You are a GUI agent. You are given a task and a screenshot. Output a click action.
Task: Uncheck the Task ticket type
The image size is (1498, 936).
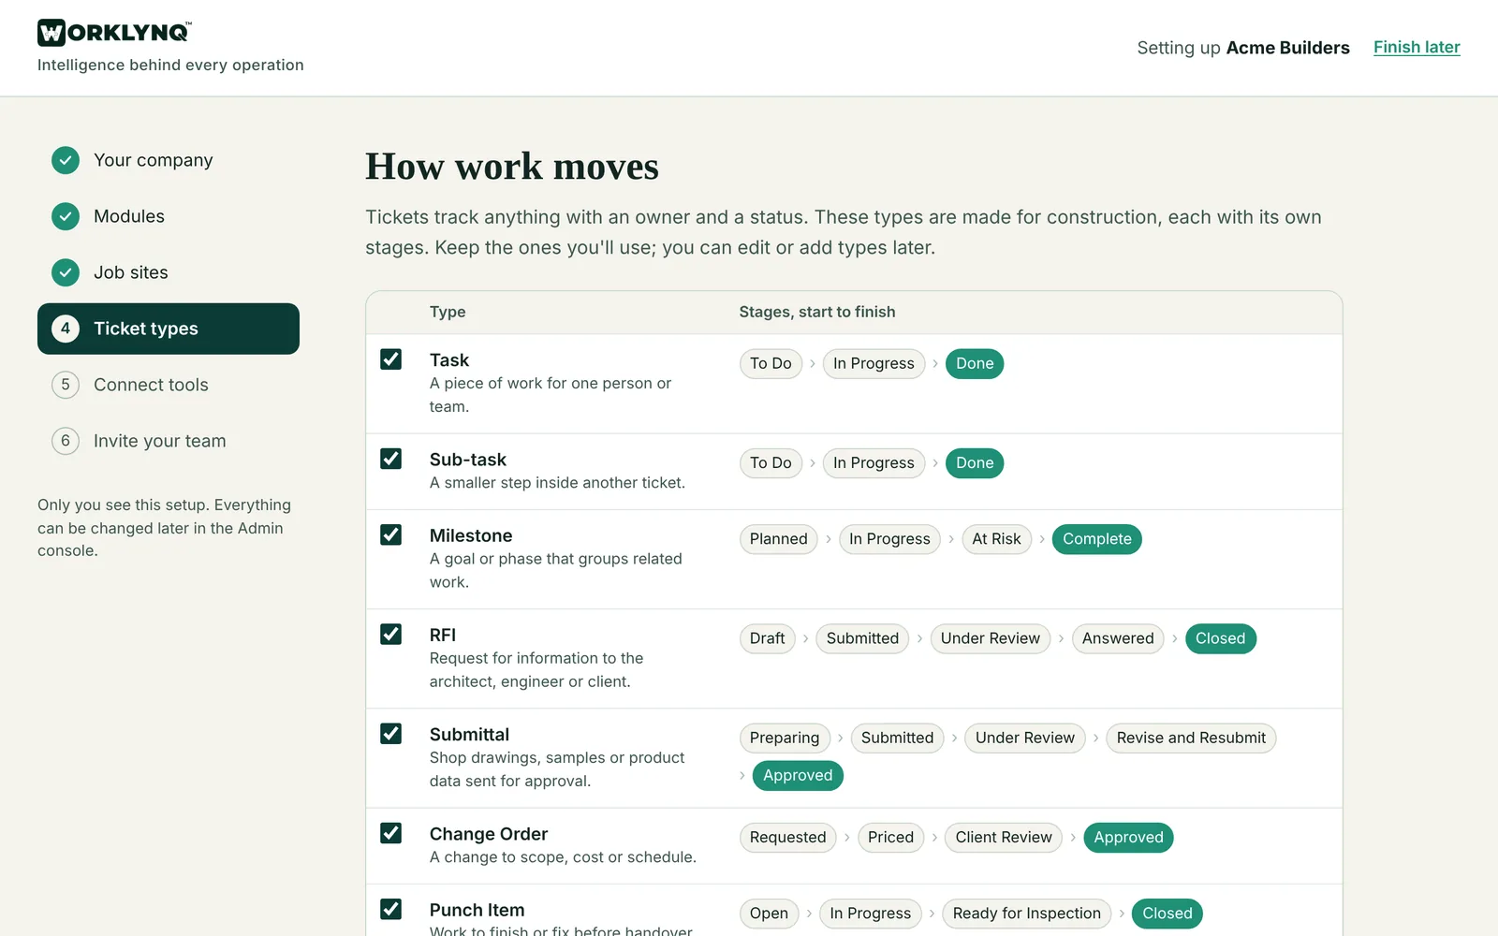tap(391, 359)
